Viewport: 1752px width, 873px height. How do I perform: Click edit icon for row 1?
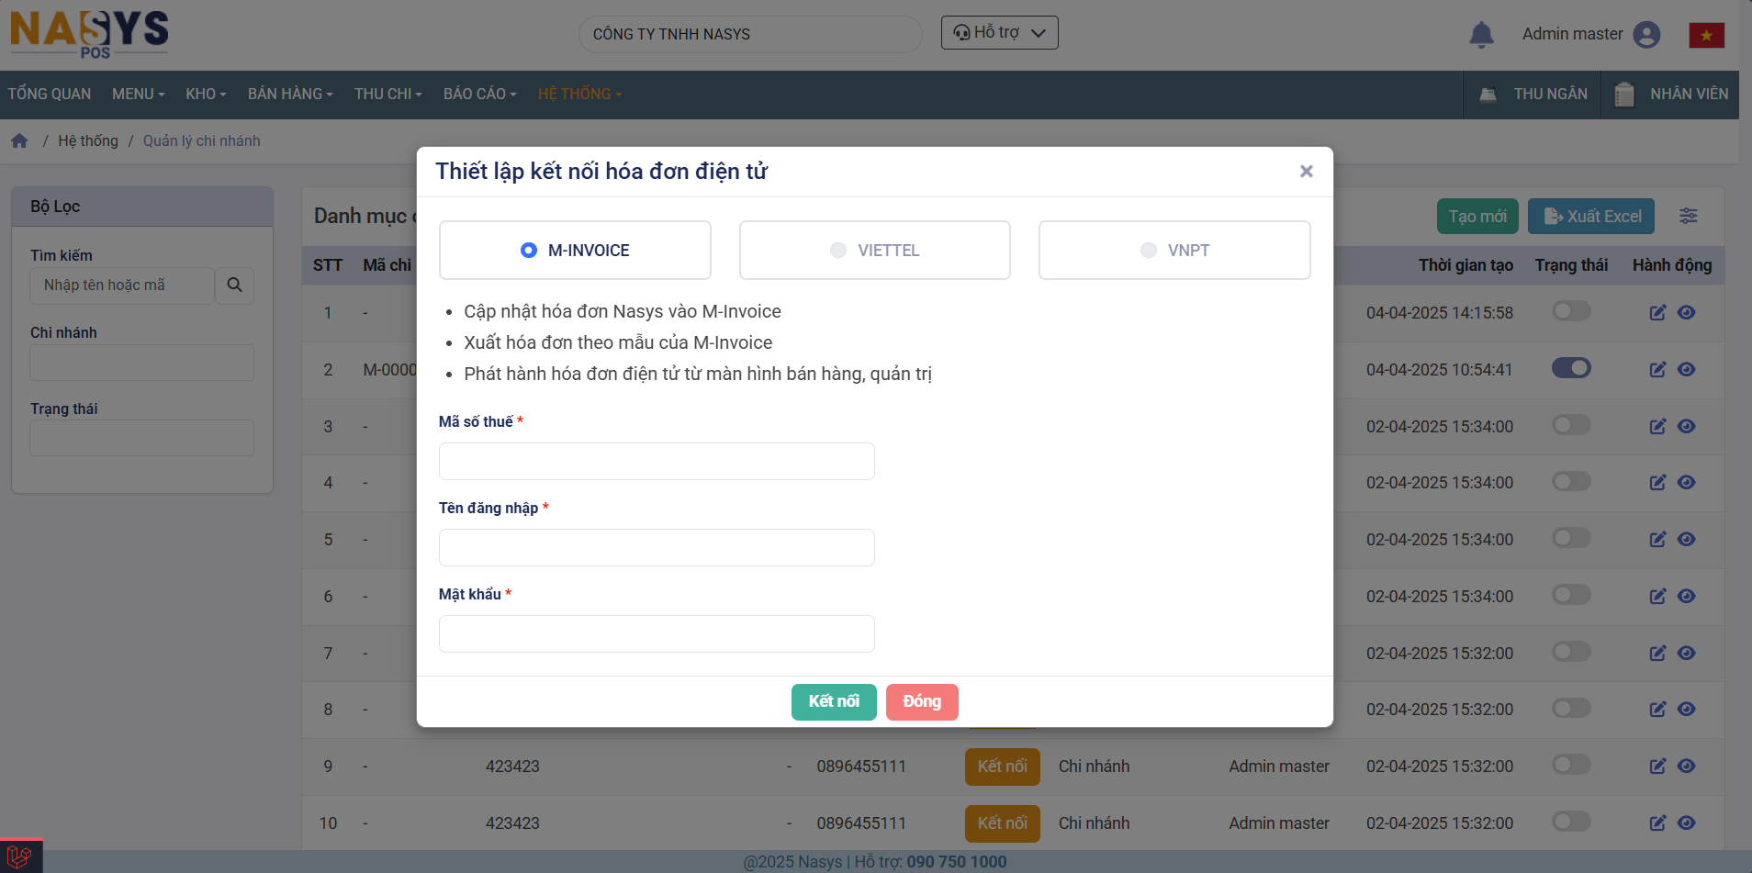tap(1657, 313)
